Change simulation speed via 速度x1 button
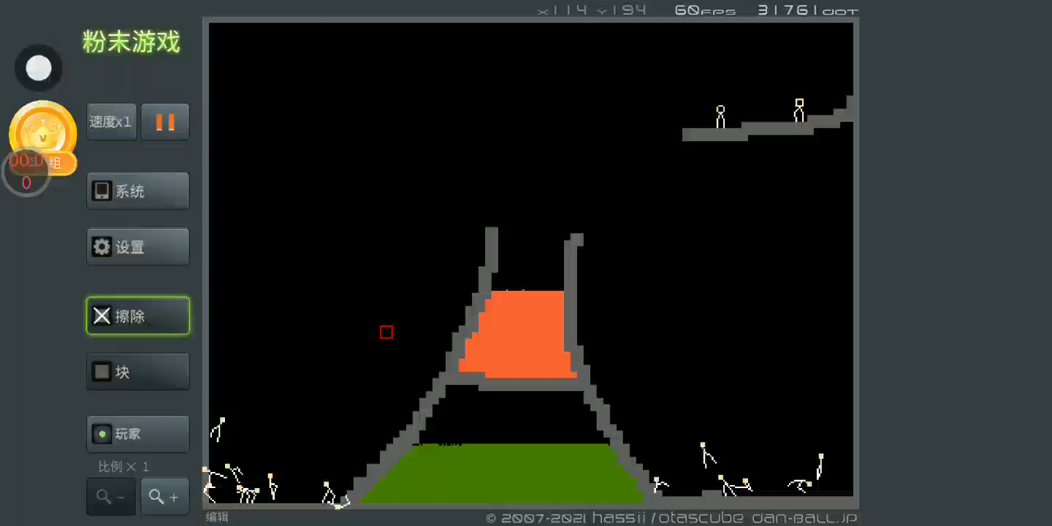Screen dimensions: 1052x526 (x=111, y=122)
